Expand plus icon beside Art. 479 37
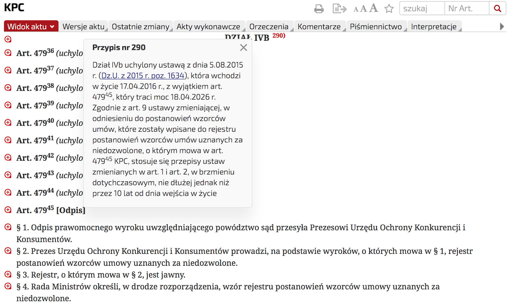 pos(8,70)
